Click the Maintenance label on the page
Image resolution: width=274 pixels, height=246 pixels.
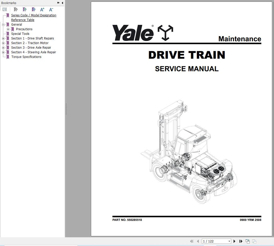point(240,39)
